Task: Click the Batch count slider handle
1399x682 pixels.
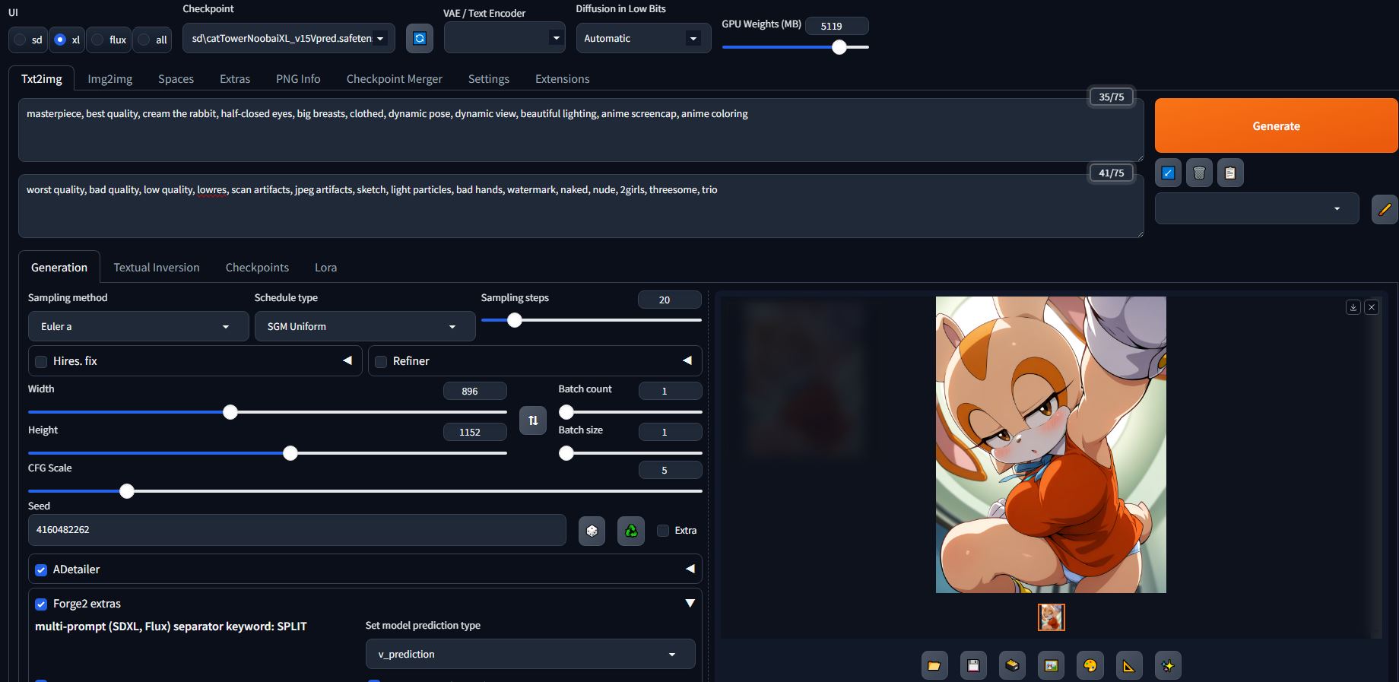Action: click(566, 412)
